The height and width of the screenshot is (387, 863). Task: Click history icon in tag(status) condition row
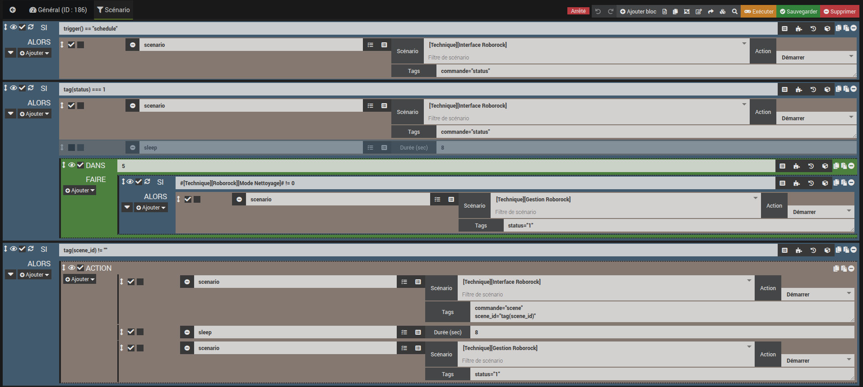[x=813, y=89]
